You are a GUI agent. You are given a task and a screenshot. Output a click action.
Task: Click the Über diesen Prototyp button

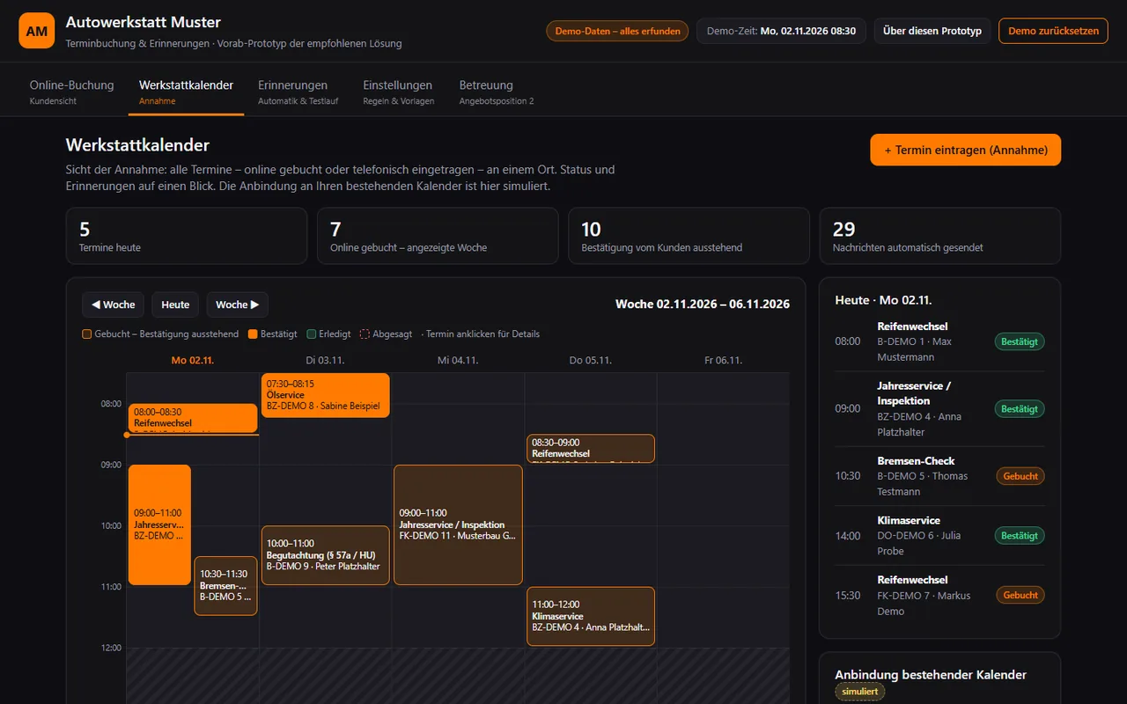point(932,31)
